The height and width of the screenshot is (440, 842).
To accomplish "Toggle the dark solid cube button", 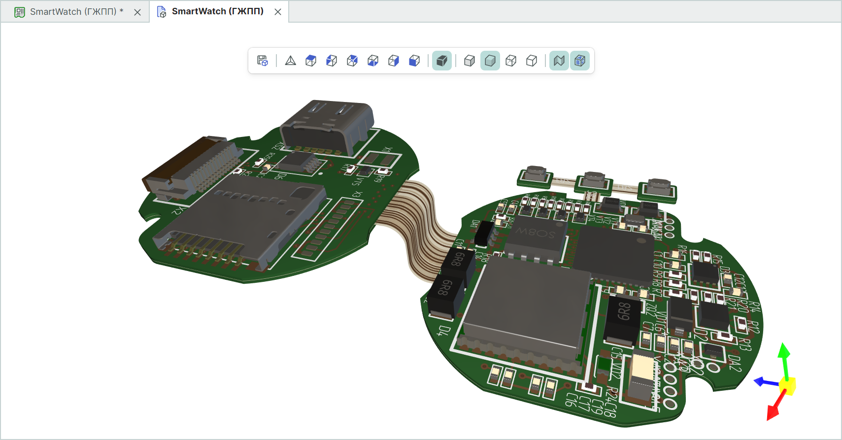I will pyautogui.click(x=442, y=61).
